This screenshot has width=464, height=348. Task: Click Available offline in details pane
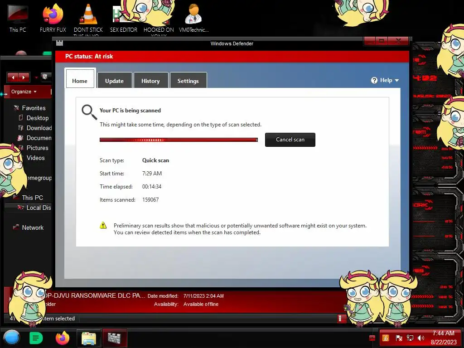click(x=201, y=304)
